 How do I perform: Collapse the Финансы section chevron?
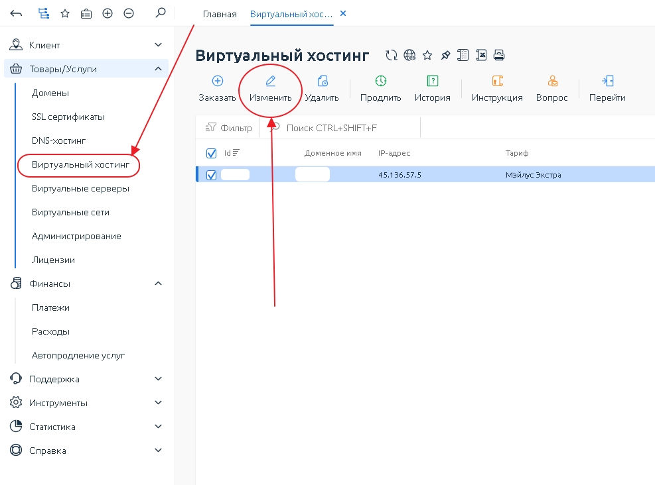point(159,283)
